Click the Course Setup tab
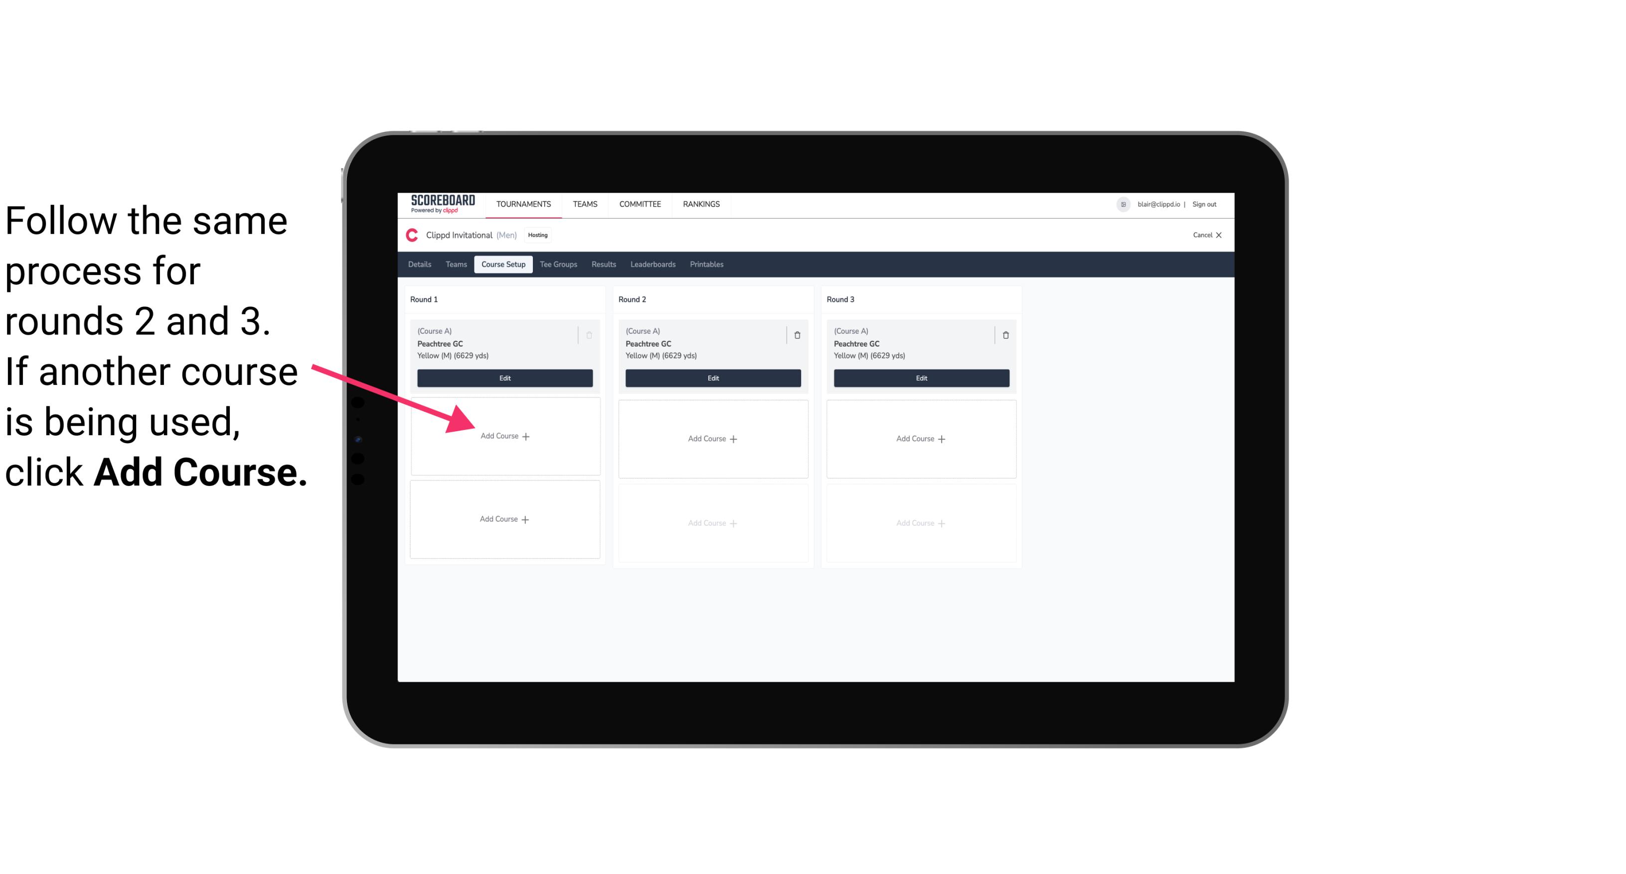Screen dimensions: 1626x874 click(x=504, y=264)
